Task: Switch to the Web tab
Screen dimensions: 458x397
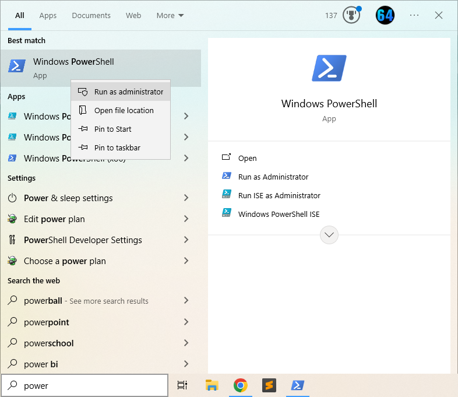Action: coord(133,16)
